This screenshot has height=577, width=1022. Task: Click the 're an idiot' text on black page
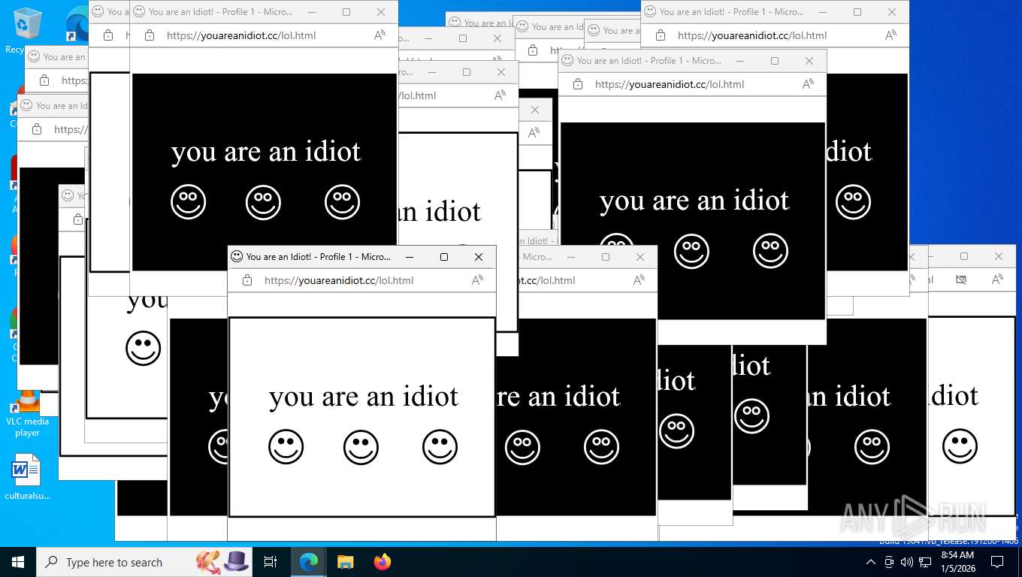pos(558,397)
